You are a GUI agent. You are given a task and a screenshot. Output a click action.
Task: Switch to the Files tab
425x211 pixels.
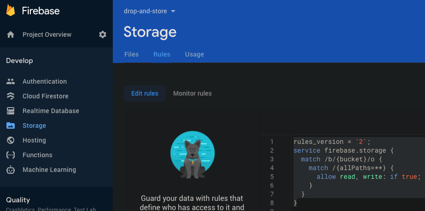tap(131, 54)
